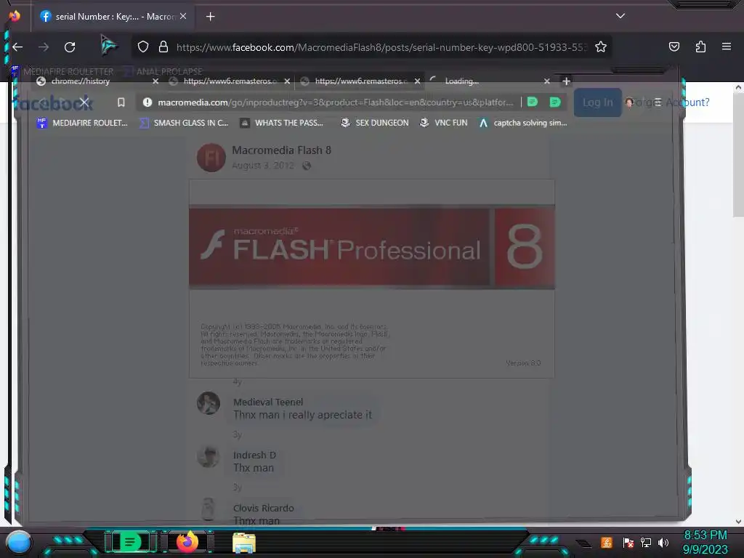Open MEDIAFIRE ROULET... bookmark in overlay

(x=82, y=123)
